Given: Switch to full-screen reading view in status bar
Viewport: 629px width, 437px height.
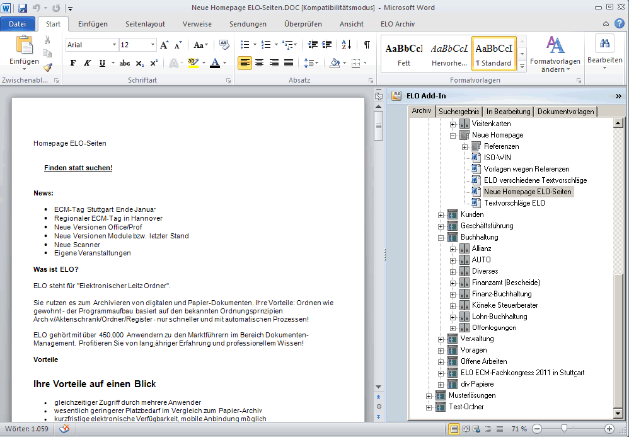Looking at the screenshot, I should pyautogui.click(x=465, y=429).
